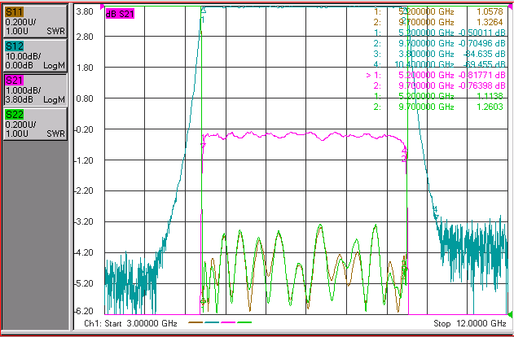514x337 pixels.
Task: Select S21 marker 1 triangle on trace
Action: pyautogui.click(x=204, y=145)
